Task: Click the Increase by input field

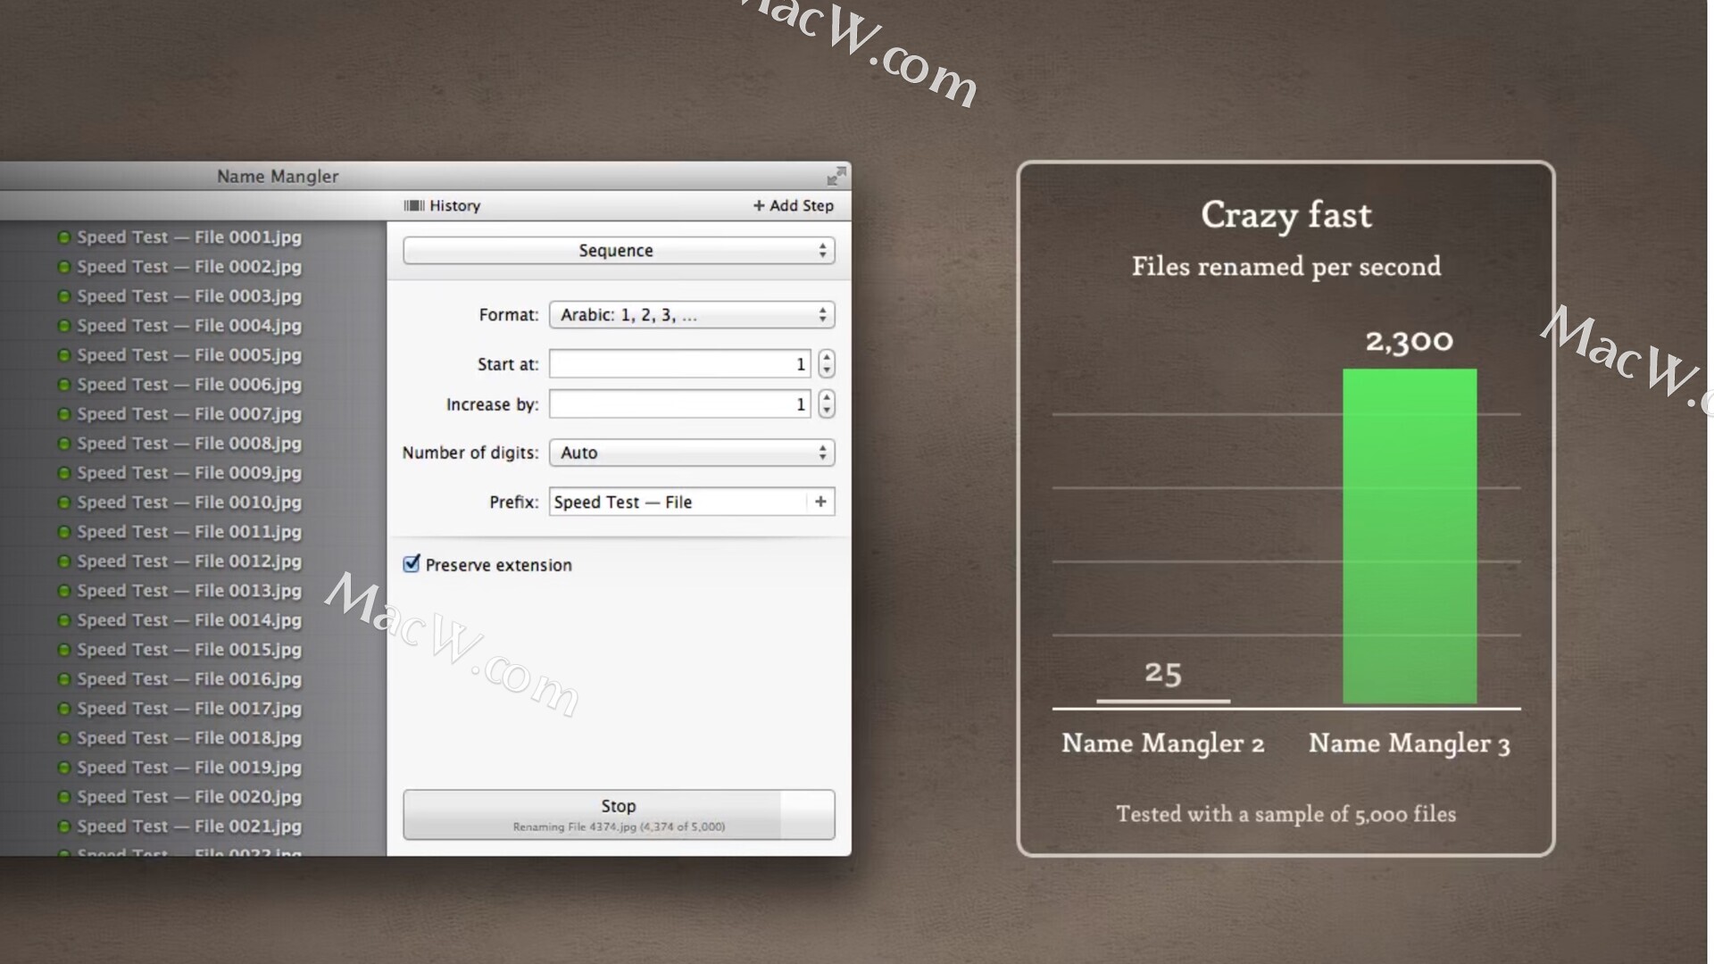Action: [x=679, y=404]
